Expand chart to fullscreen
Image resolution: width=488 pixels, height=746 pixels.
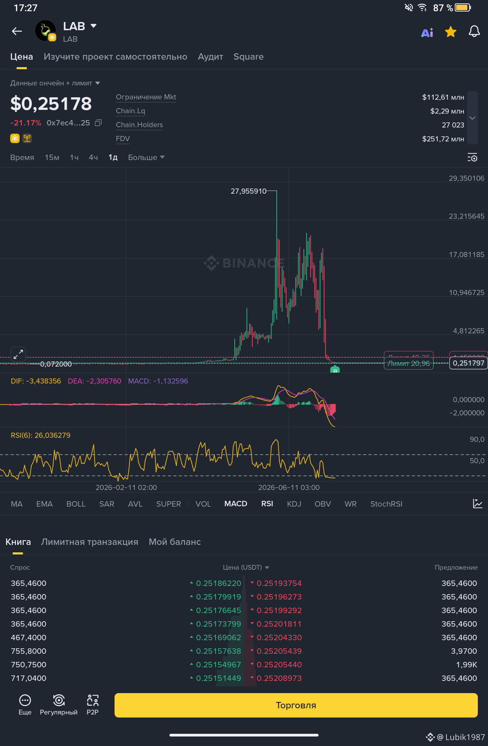coord(18,354)
